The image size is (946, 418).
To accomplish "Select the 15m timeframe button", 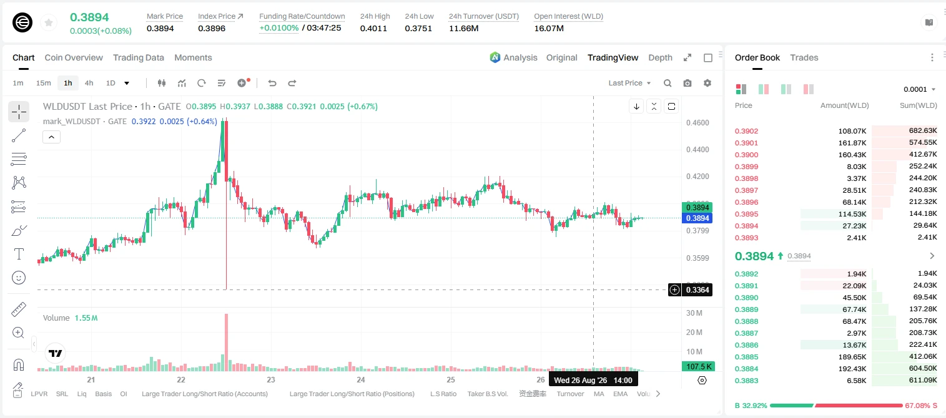I will coord(43,83).
